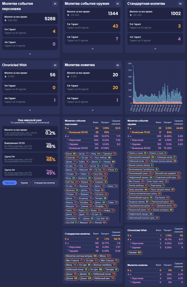Expand the Молитва новичка card chevron
This screenshot has height=287, width=187.
[x=92, y=110]
